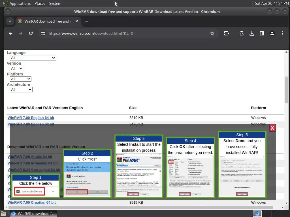Download WinRAR 7.00 Armenian 64 bit
290x217 pixels.
pos(33,163)
